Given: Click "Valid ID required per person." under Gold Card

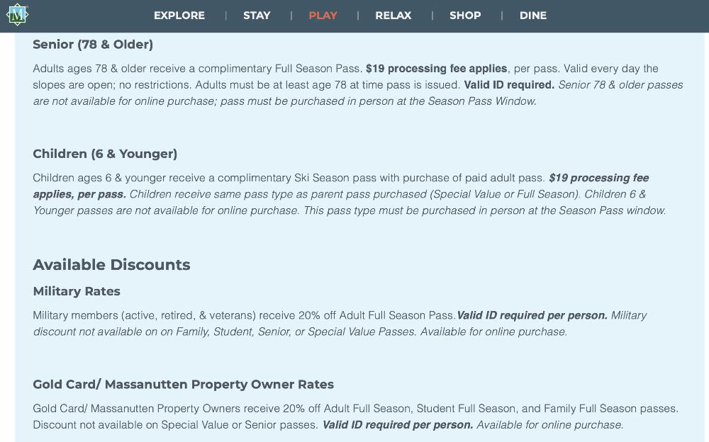Looking at the screenshot, I should coord(397,425).
